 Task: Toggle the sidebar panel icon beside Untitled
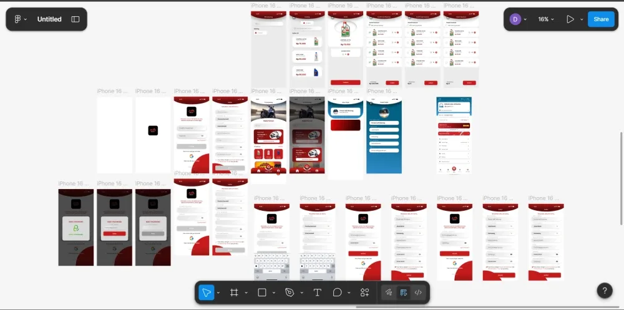pyautogui.click(x=76, y=19)
